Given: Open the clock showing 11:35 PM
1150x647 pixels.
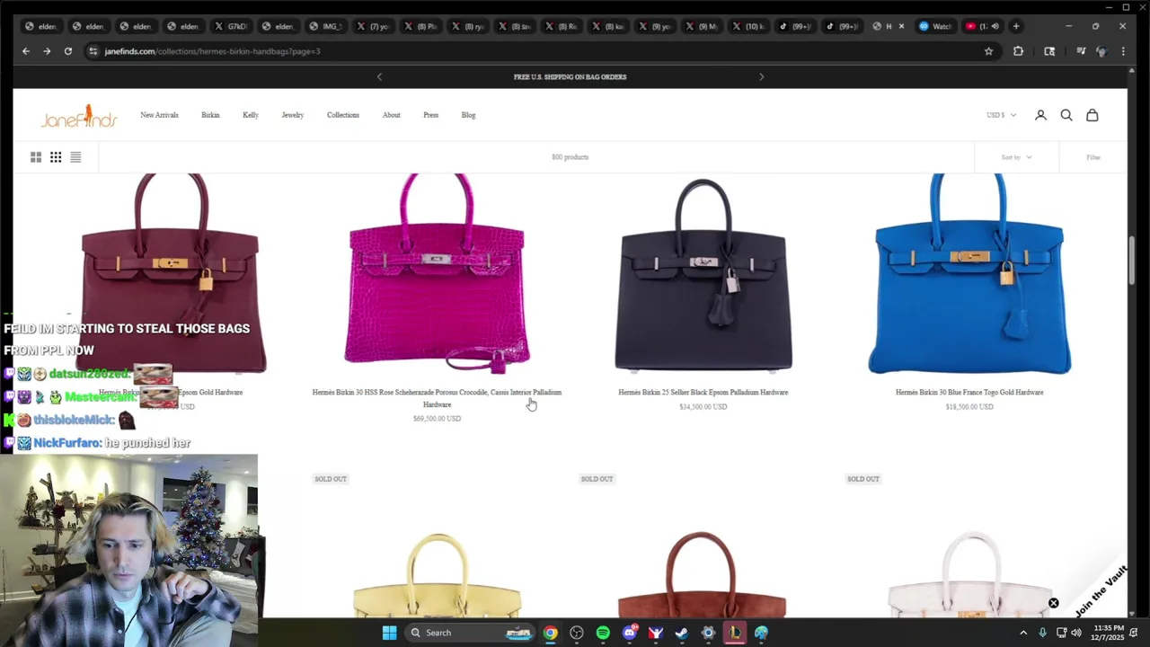Looking at the screenshot, I should point(1110,633).
